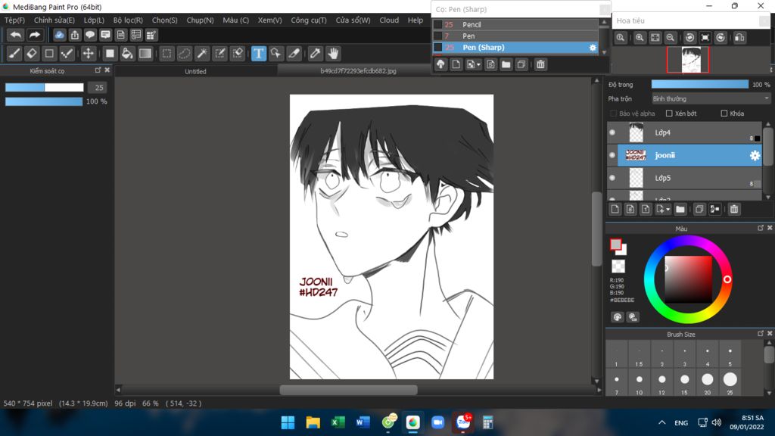Select the Brush tool

(14, 54)
